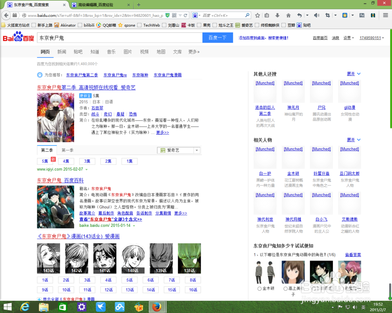Screen dimensions: 392x313
Task: Open the 更多» search category menu
Action: tap(194, 52)
